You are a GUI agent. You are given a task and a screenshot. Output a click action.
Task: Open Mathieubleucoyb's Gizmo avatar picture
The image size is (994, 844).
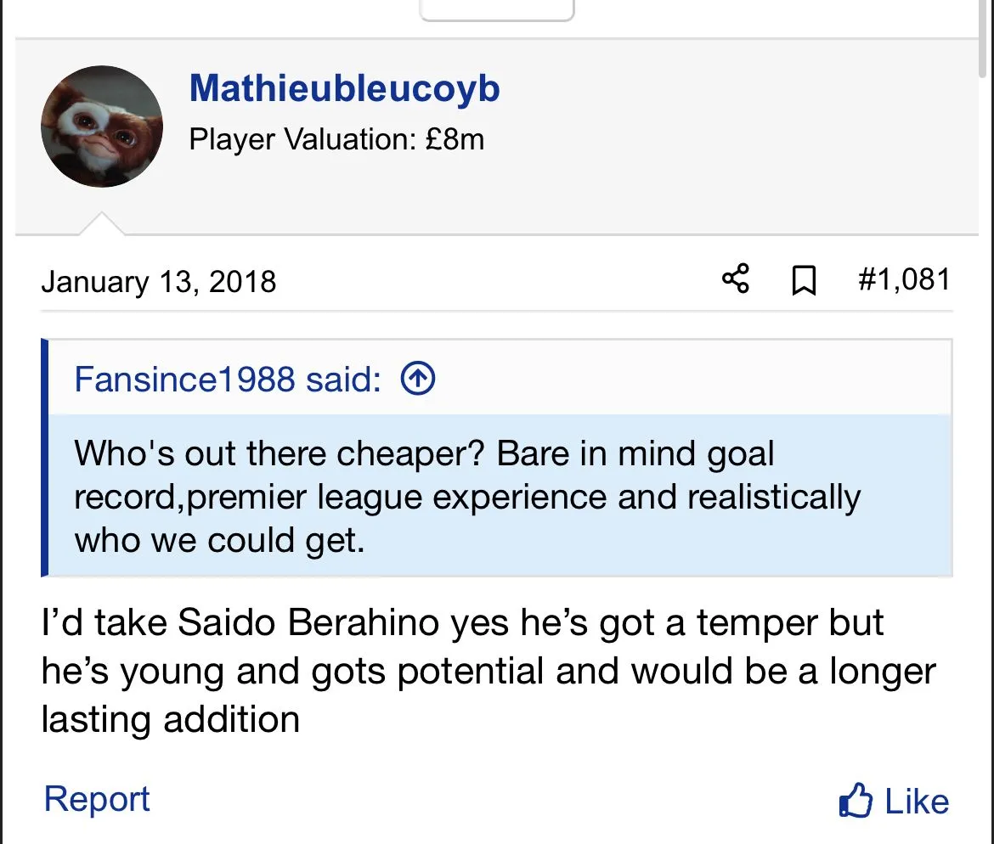tap(101, 127)
